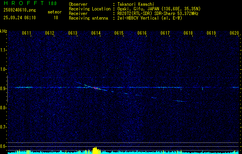Click the 0616 time axis marker
Screen dimensions: 242x154
(142, 33)
